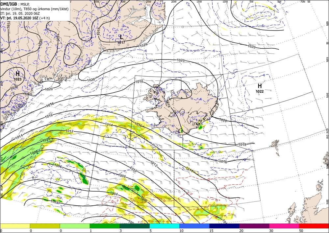Click the light yellow legend swatch
The height and width of the screenshot is (233, 329).
(15, 226)
